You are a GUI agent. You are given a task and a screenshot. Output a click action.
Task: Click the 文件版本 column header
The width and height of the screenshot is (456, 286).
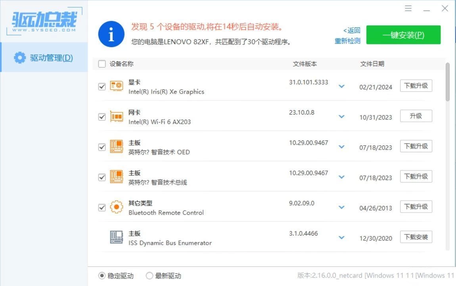305,64
